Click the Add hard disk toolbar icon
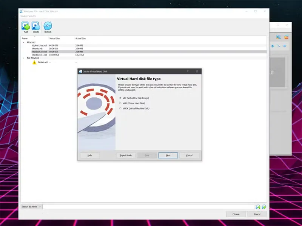 click(x=25, y=26)
